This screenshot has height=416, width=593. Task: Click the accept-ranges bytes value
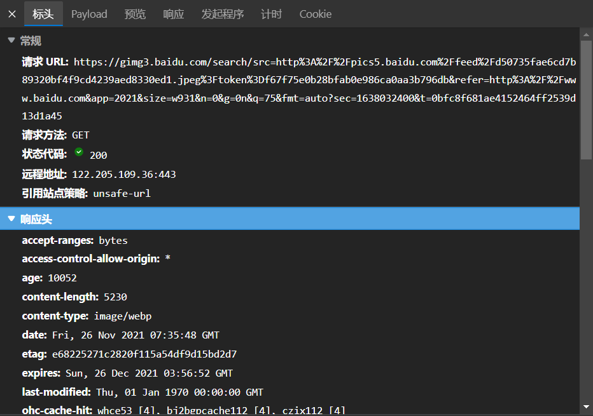pyautogui.click(x=113, y=241)
